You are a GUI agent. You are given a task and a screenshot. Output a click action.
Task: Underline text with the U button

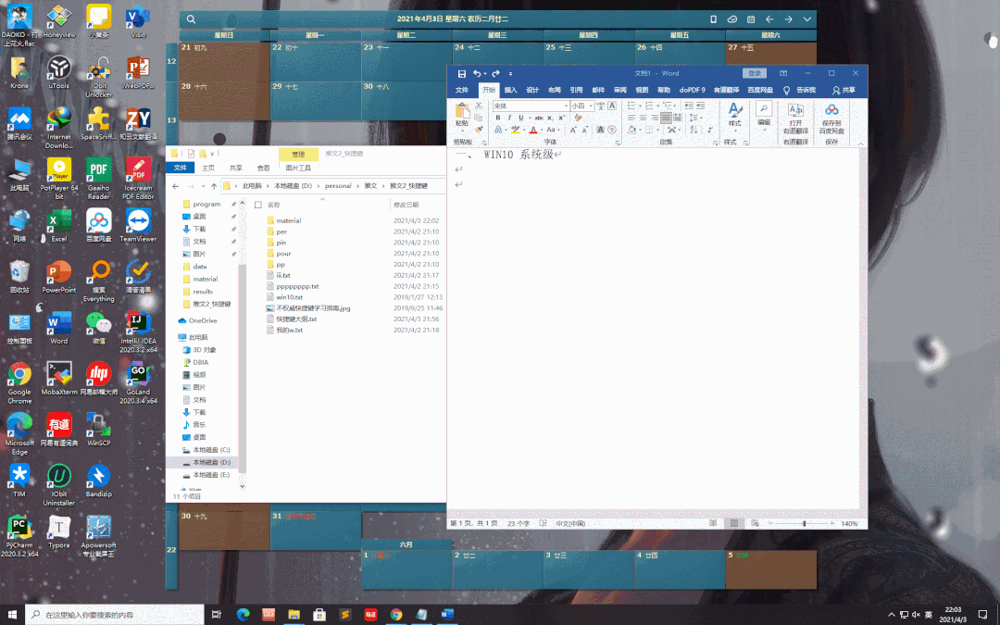click(521, 118)
